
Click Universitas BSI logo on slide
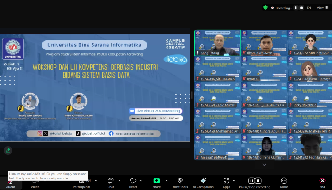[13, 49]
